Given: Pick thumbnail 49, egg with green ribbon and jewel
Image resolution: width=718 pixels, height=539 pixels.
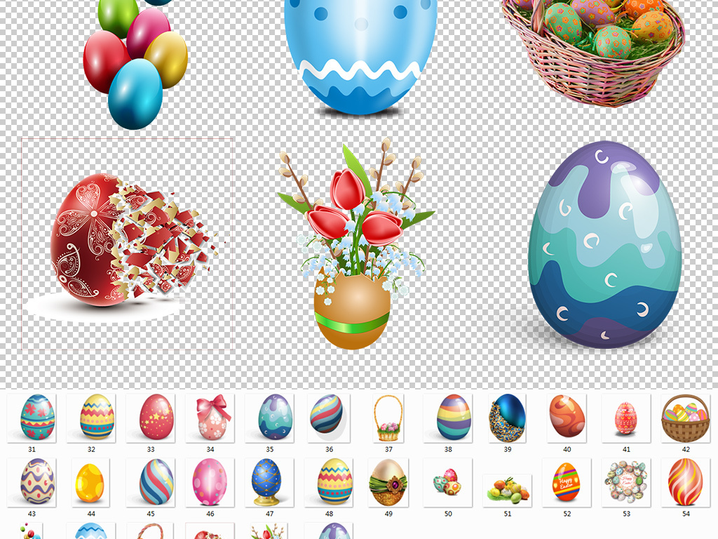Looking at the screenshot, I should coord(388,483).
